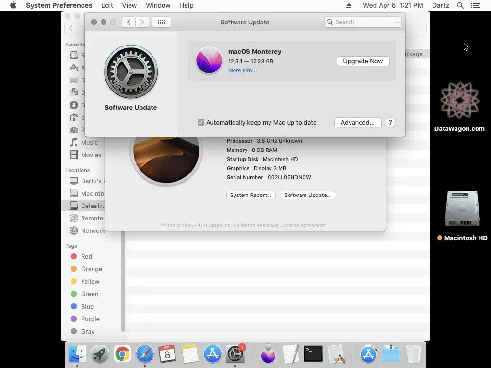Go forward in System Preferences
This screenshot has height=368, width=491.
142,22
